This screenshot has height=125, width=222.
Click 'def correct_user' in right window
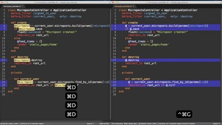point(138,79)
